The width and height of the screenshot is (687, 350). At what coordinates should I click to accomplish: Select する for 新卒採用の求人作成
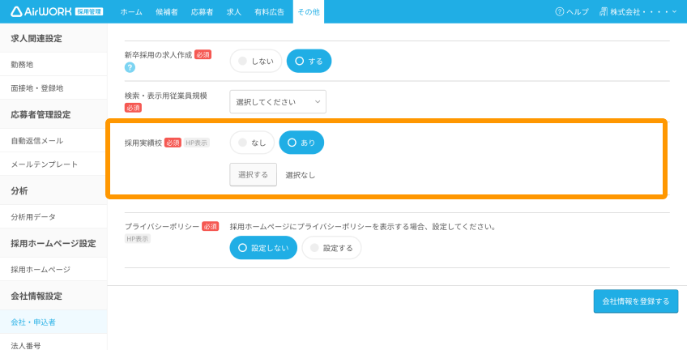[309, 61]
